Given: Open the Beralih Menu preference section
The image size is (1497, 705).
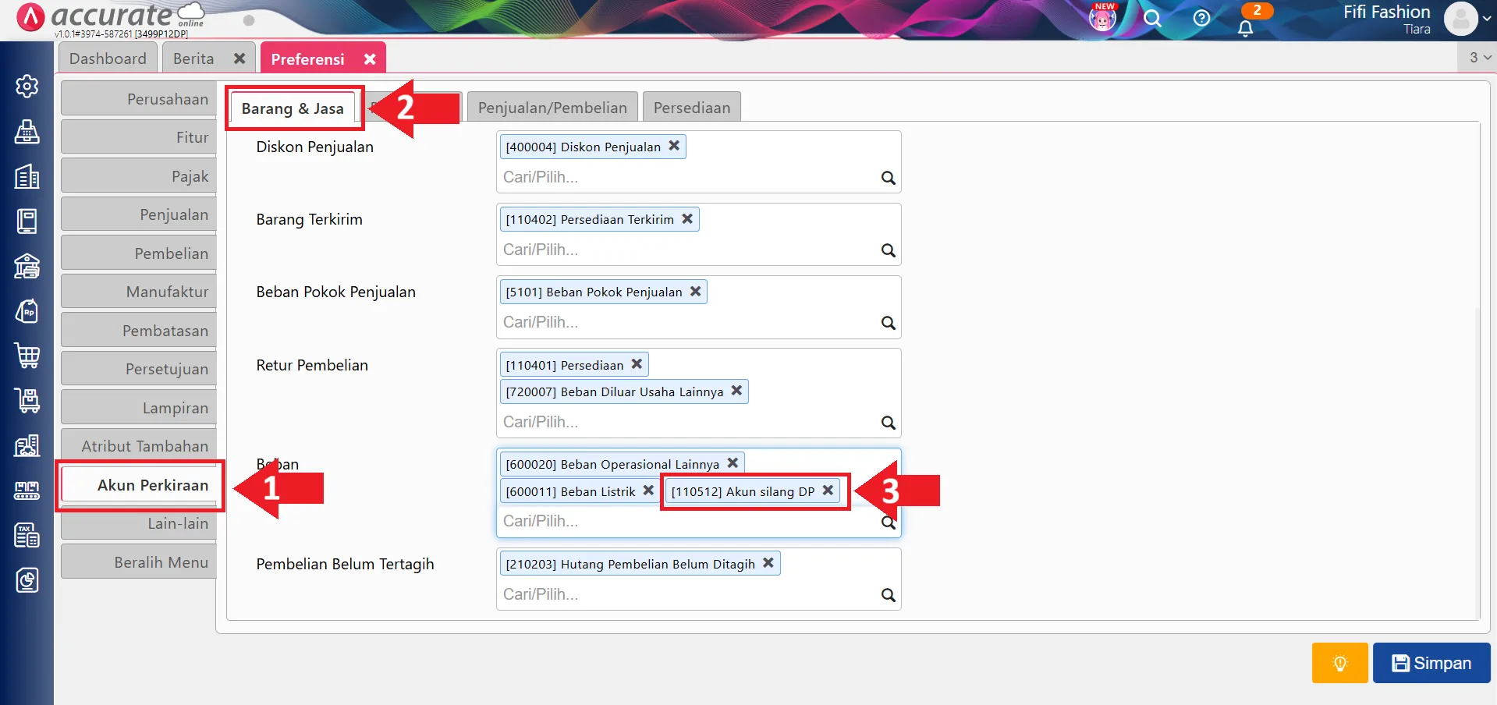Looking at the screenshot, I should coord(139,562).
